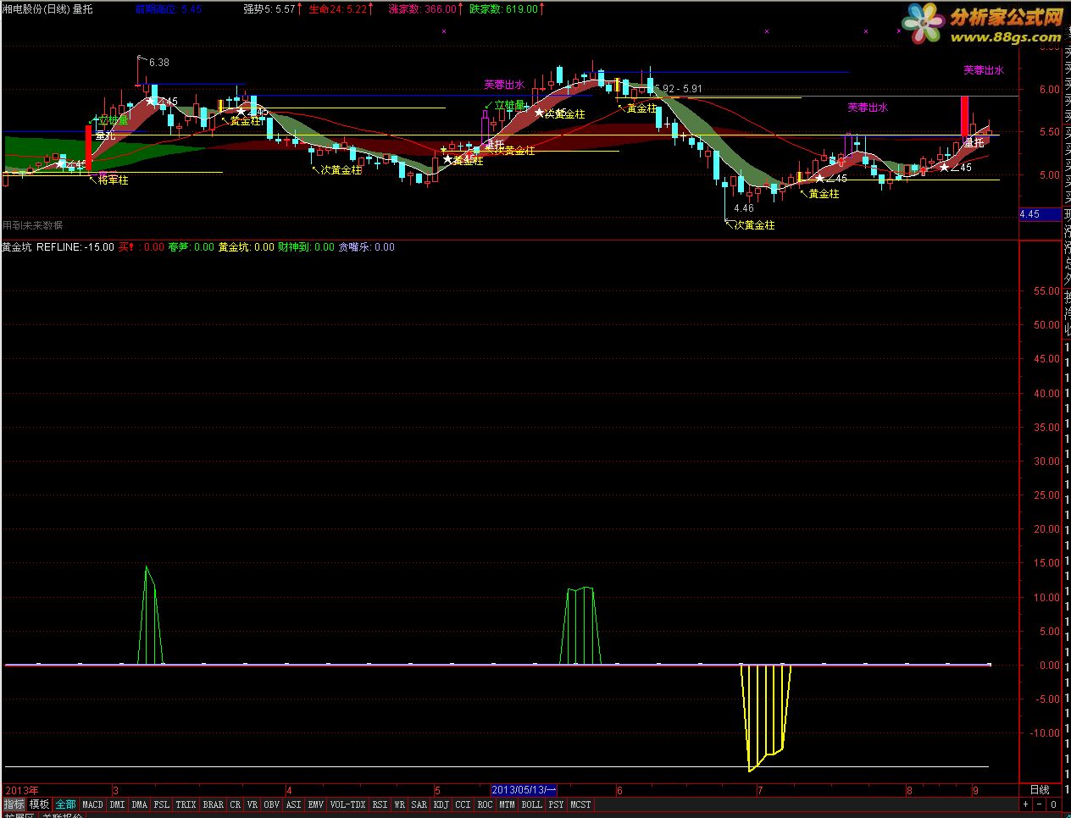Click the tall red candle at far right
The width and height of the screenshot is (1071, 818).
[964, 116]
